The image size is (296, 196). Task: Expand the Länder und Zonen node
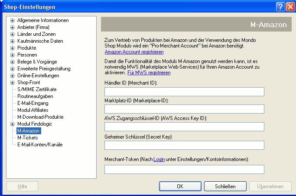(x=12, y=34)
